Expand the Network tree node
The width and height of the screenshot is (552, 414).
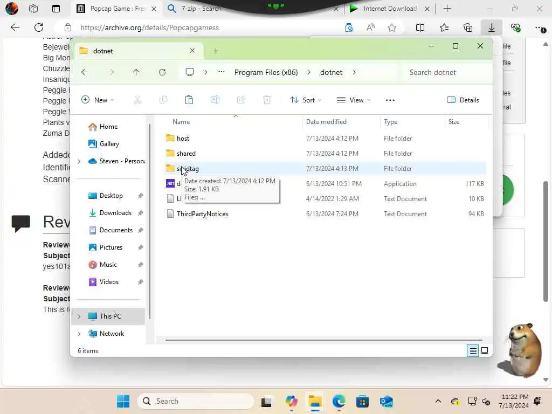click(79, 334)
